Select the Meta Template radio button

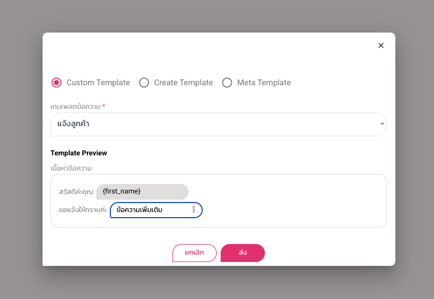(227, 82)
